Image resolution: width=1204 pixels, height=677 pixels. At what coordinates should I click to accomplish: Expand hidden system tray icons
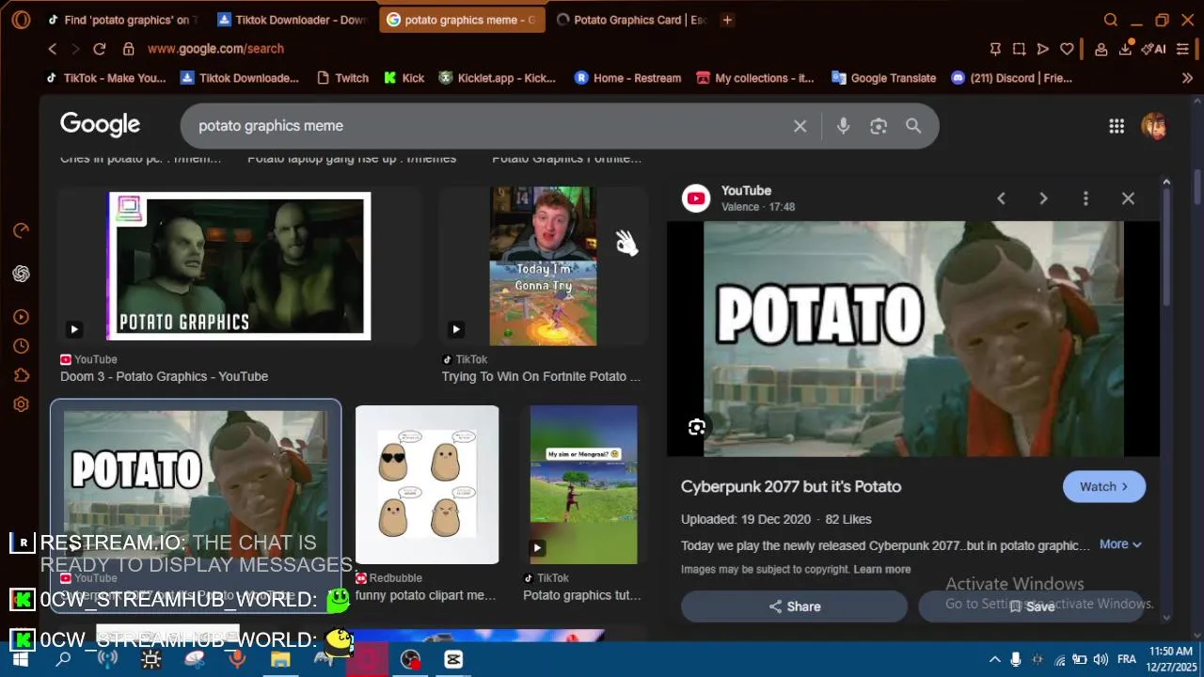(x=994, y=659)
